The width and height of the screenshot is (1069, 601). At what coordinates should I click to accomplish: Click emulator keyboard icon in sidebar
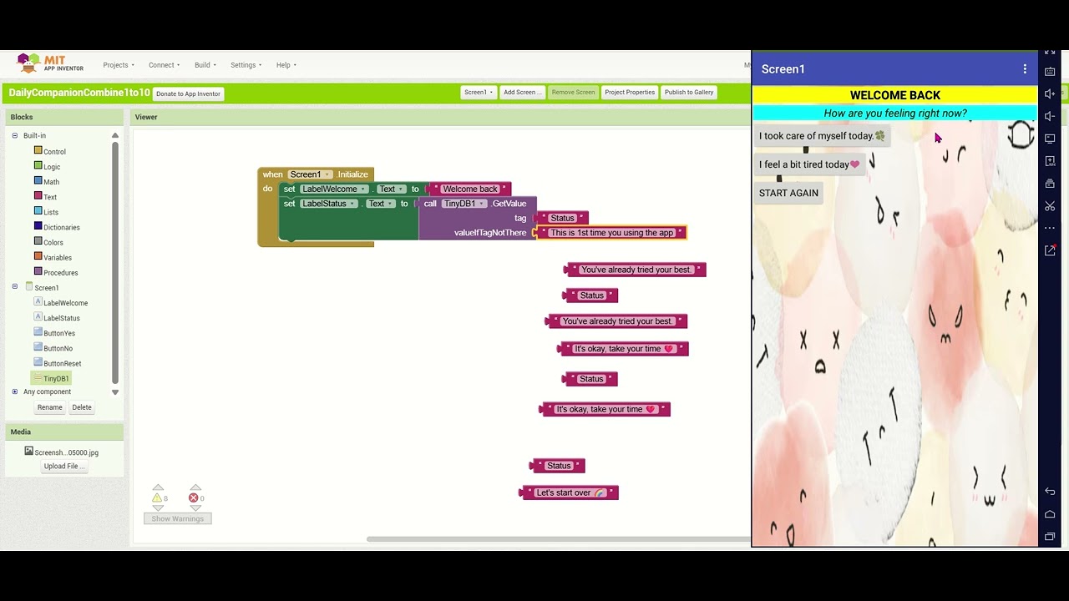(x=1050, y=72)
